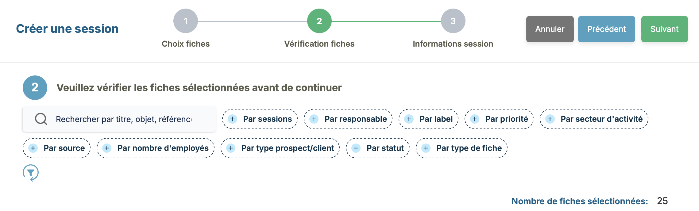
Task: Open the Par type prospect/client filter
Action: [x=280, y=148]
